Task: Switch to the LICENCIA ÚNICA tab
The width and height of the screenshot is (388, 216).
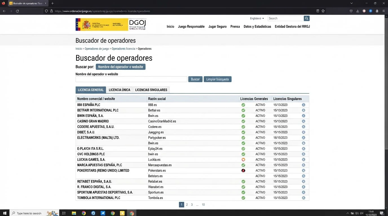Action: point(120,90)
